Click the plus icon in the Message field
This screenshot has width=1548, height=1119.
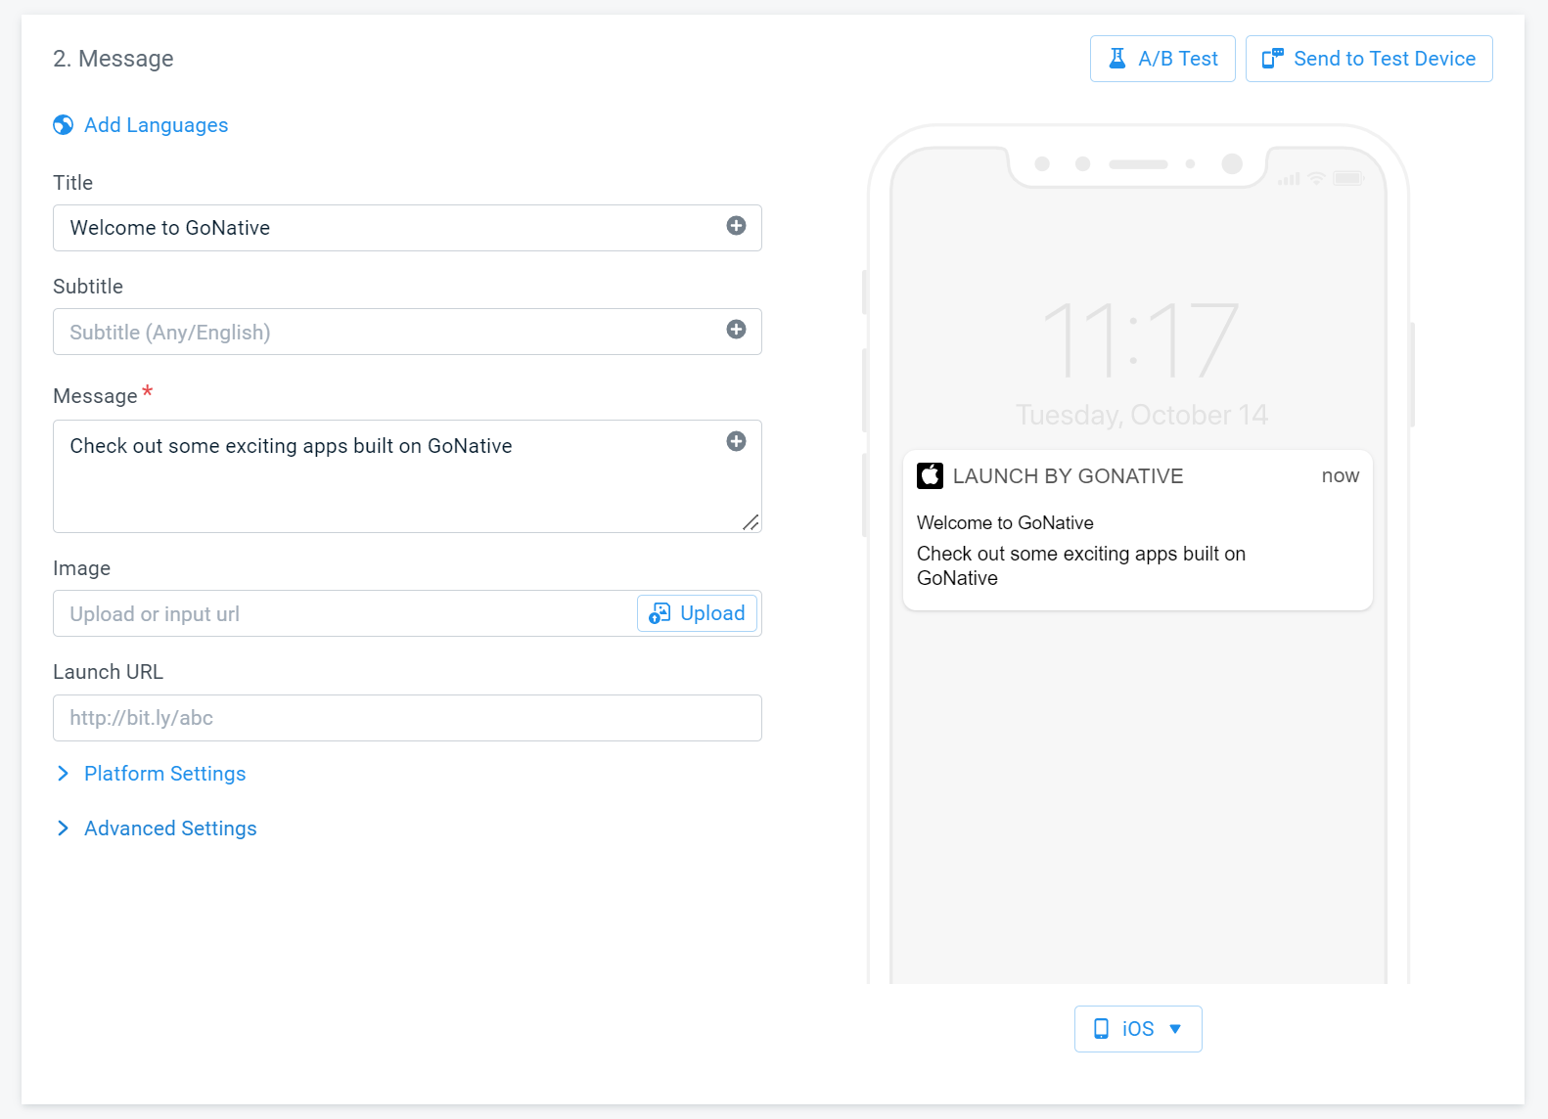tap(736, 442)
